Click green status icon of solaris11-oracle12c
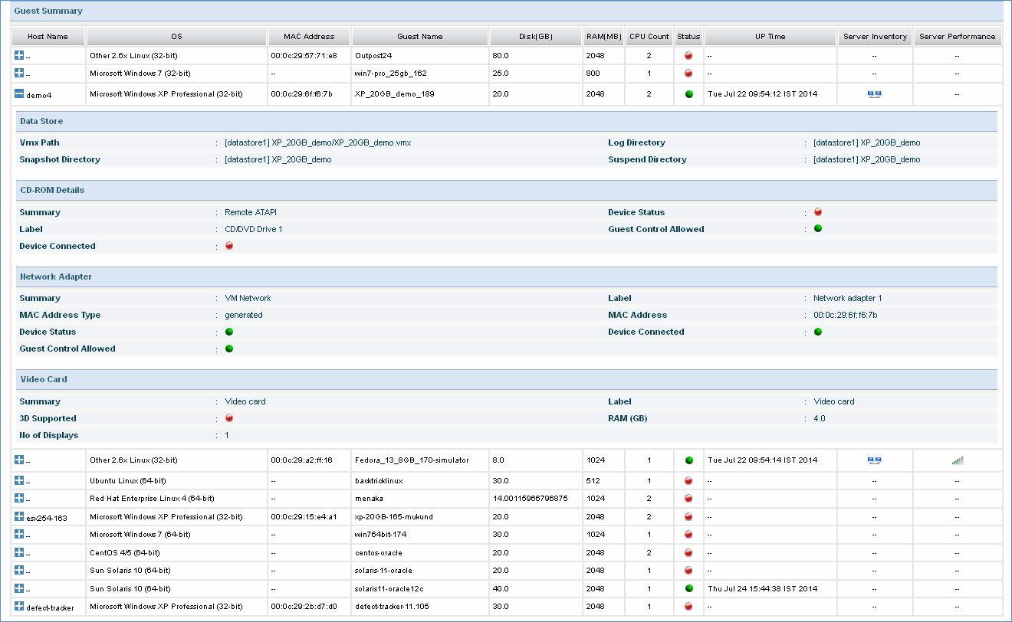 (688, 589)
